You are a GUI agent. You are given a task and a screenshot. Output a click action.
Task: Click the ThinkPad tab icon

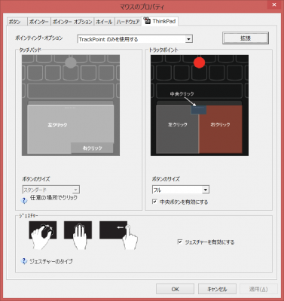tap(148, 20)
